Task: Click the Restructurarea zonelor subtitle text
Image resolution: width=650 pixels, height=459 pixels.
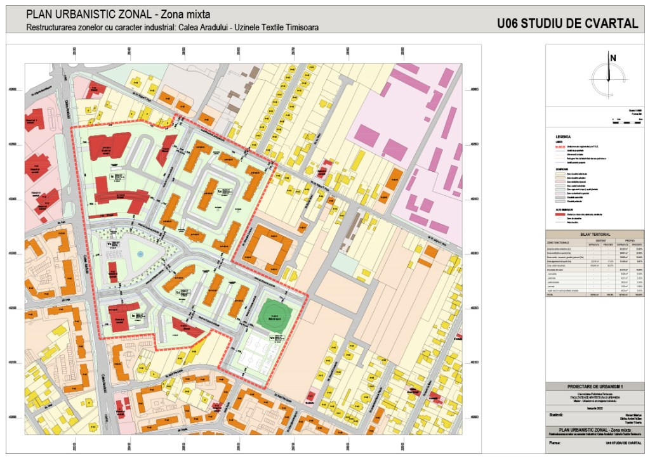Action: tap(171, 27)
